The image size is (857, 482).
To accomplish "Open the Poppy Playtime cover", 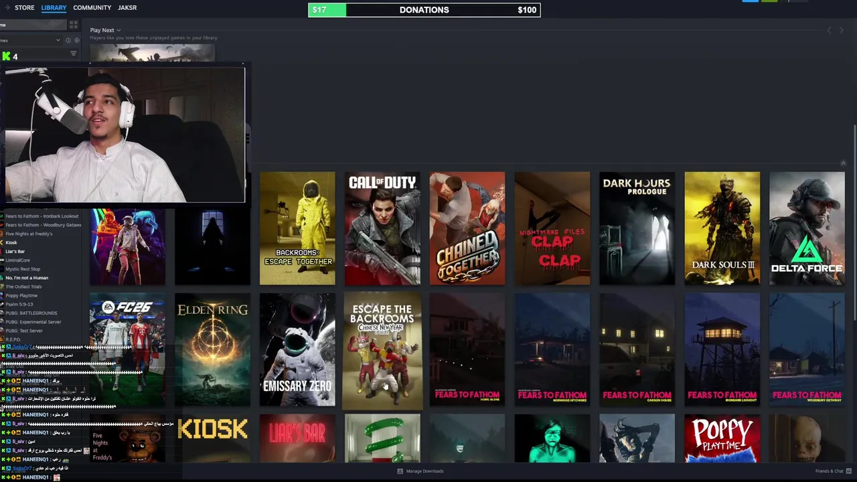I will [722, 438].
